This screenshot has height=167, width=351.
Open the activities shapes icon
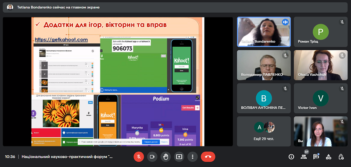[x=328, y=157]
